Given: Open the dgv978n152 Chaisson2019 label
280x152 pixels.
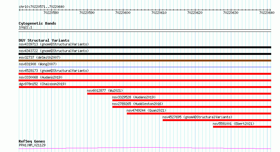Looking at the screenshot, I should pyautogui.click(x=42, y=84).
